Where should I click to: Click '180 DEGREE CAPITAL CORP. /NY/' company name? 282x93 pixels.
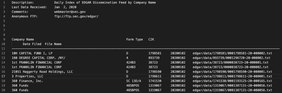[39, 58]
